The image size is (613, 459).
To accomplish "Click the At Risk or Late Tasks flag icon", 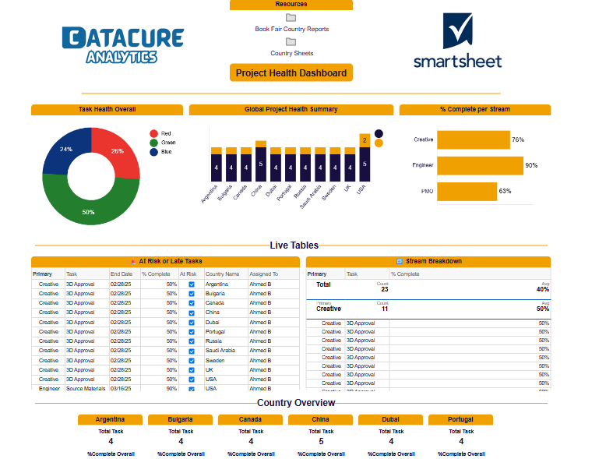I will [133, 262].
